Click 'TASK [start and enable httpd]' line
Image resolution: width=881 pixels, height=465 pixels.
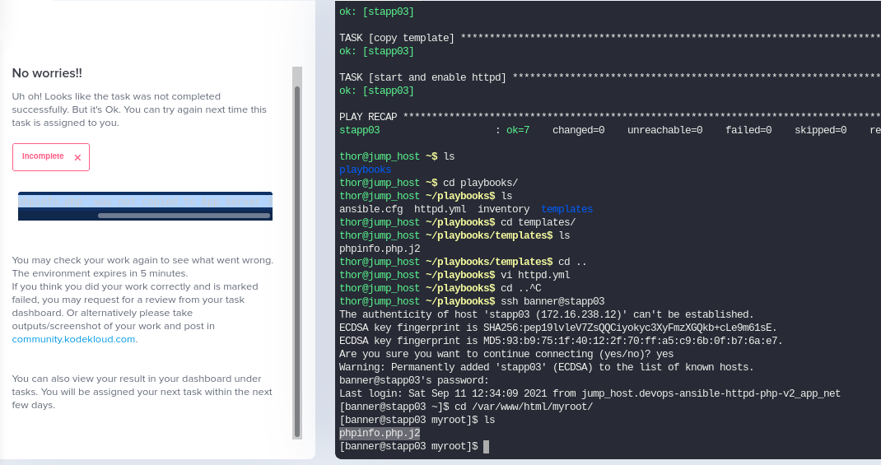(x=609, y=77)
